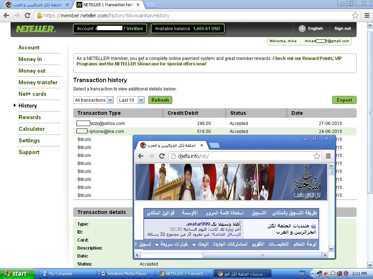Open the main Chrome window hamburger menu
The height and width of the screenshot is (279, 373).
coord(367,16)
